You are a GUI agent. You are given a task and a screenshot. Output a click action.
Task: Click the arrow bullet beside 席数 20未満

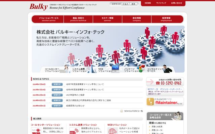[x=150, y=127]
